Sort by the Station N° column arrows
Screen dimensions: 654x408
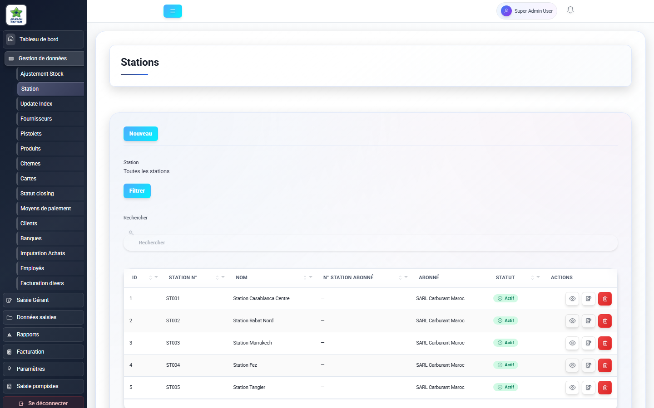(220, 277)
